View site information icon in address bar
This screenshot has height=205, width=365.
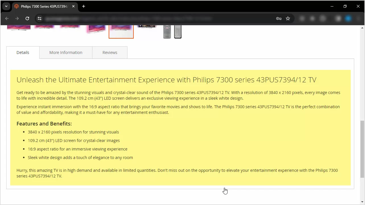[x=40, y=18]
